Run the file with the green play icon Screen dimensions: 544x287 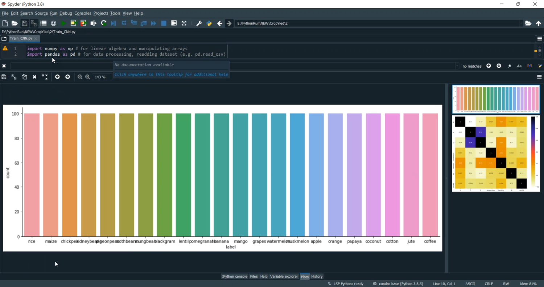(63, 23)
